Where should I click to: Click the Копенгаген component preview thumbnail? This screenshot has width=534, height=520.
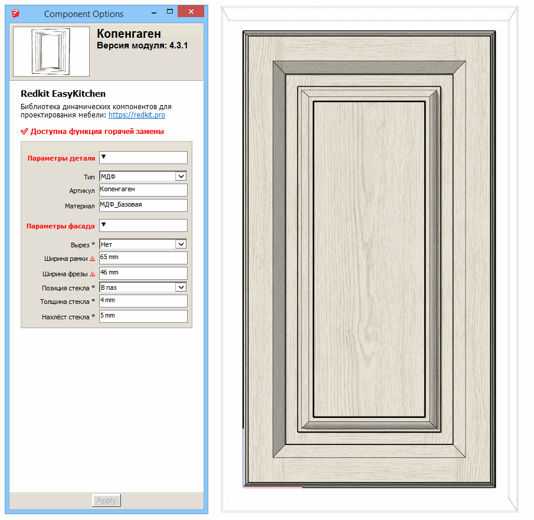click(x=51, y=51)
